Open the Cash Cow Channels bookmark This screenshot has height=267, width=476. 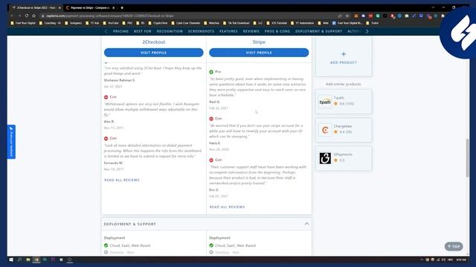tap(185, 23)
